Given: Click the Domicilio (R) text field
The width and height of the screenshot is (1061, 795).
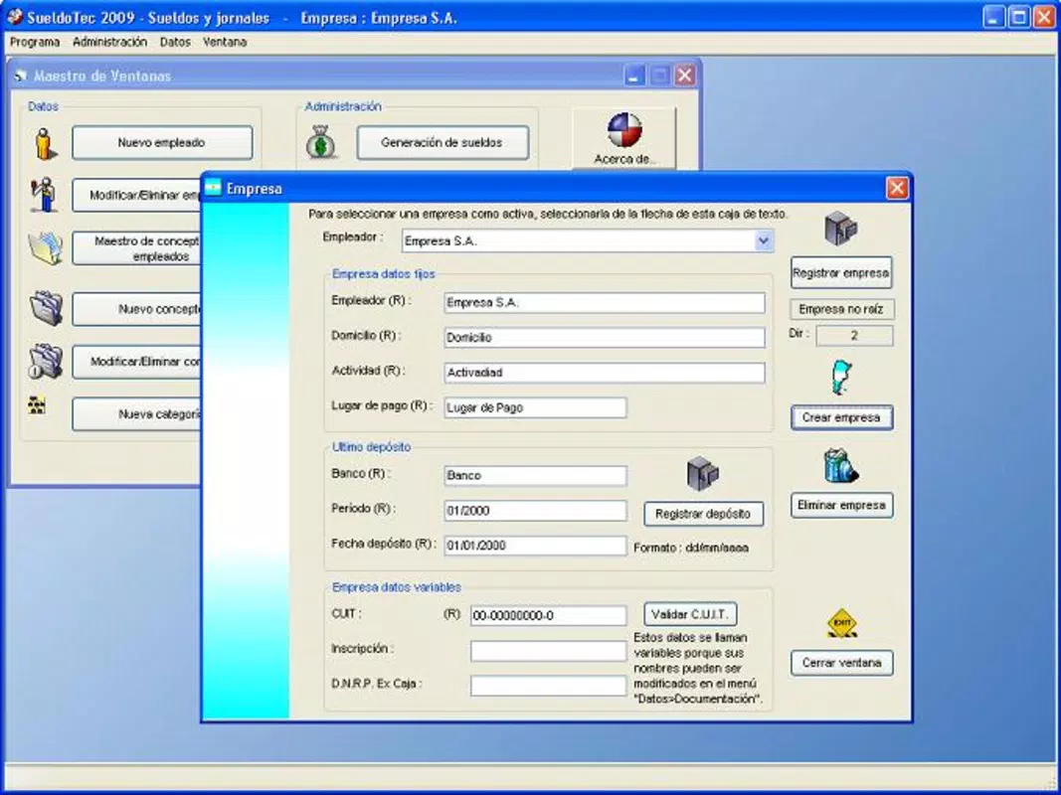Looking at the screenshot, I should (605, 337).
